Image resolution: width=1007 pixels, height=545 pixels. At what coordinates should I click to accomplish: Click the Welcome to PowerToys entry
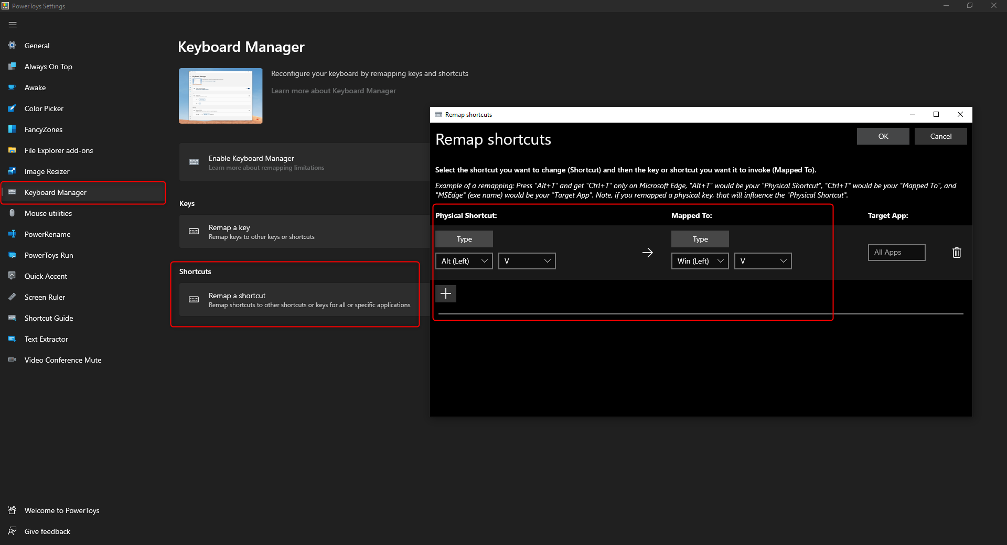tap(83, 510)
